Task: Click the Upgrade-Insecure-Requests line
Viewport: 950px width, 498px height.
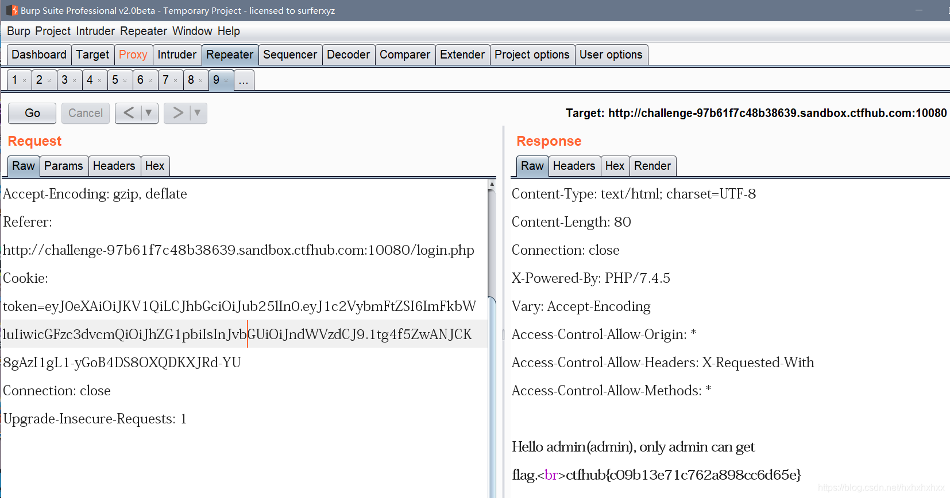Action: (x=95, y=419)
